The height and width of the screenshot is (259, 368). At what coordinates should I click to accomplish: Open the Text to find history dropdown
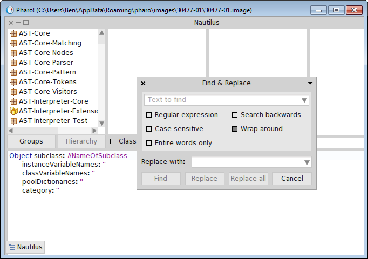(304, 100)
